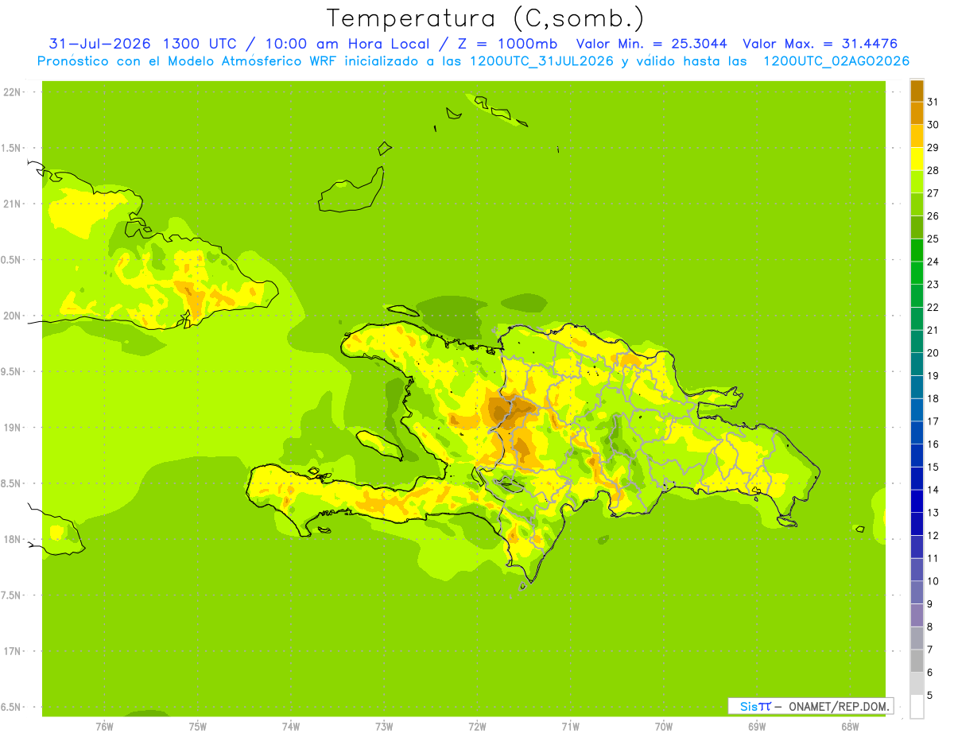Click the "76W" longitude axis label
This screenshot has height=737, width=954.
click(x=104, y=727)
